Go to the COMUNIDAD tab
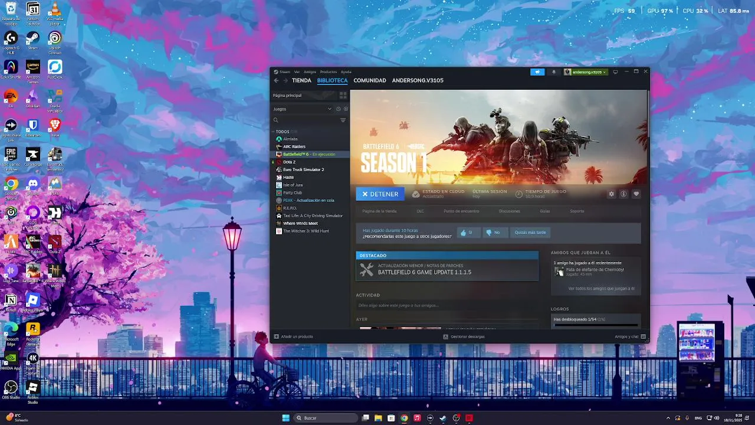Screen dimensions: 755x425 (x=370, y=80)
